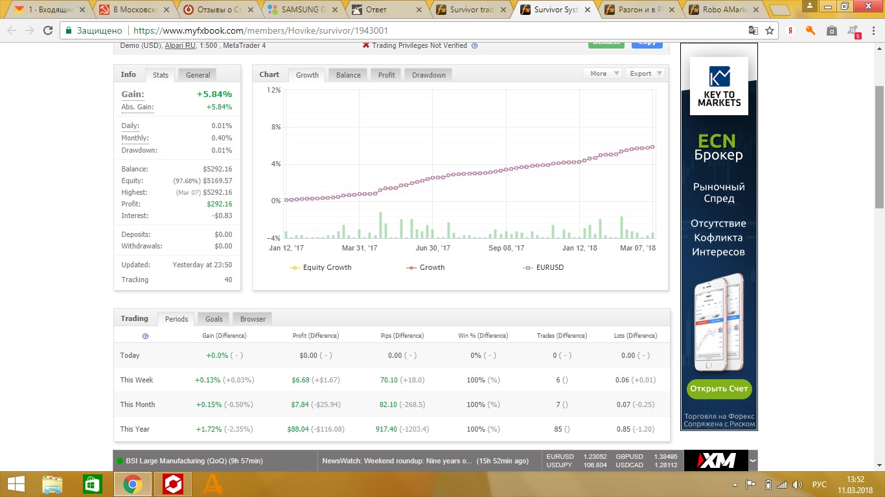Select the Profit chart tab
885x497 pixels.
(386, 75)
